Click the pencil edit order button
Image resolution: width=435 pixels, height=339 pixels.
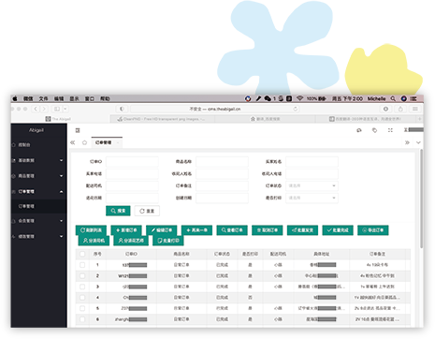click(x=162, y=230)
